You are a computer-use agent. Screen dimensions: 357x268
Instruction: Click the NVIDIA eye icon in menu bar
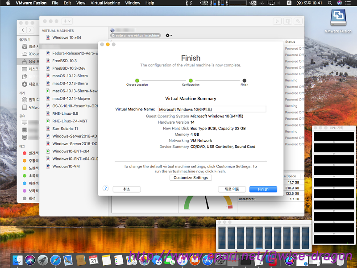(x=253, y=3)
